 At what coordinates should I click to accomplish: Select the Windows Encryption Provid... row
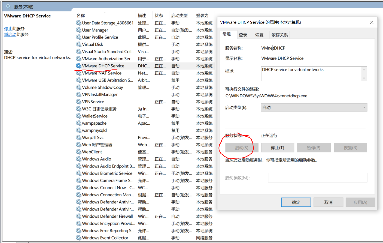coord(145,223)
